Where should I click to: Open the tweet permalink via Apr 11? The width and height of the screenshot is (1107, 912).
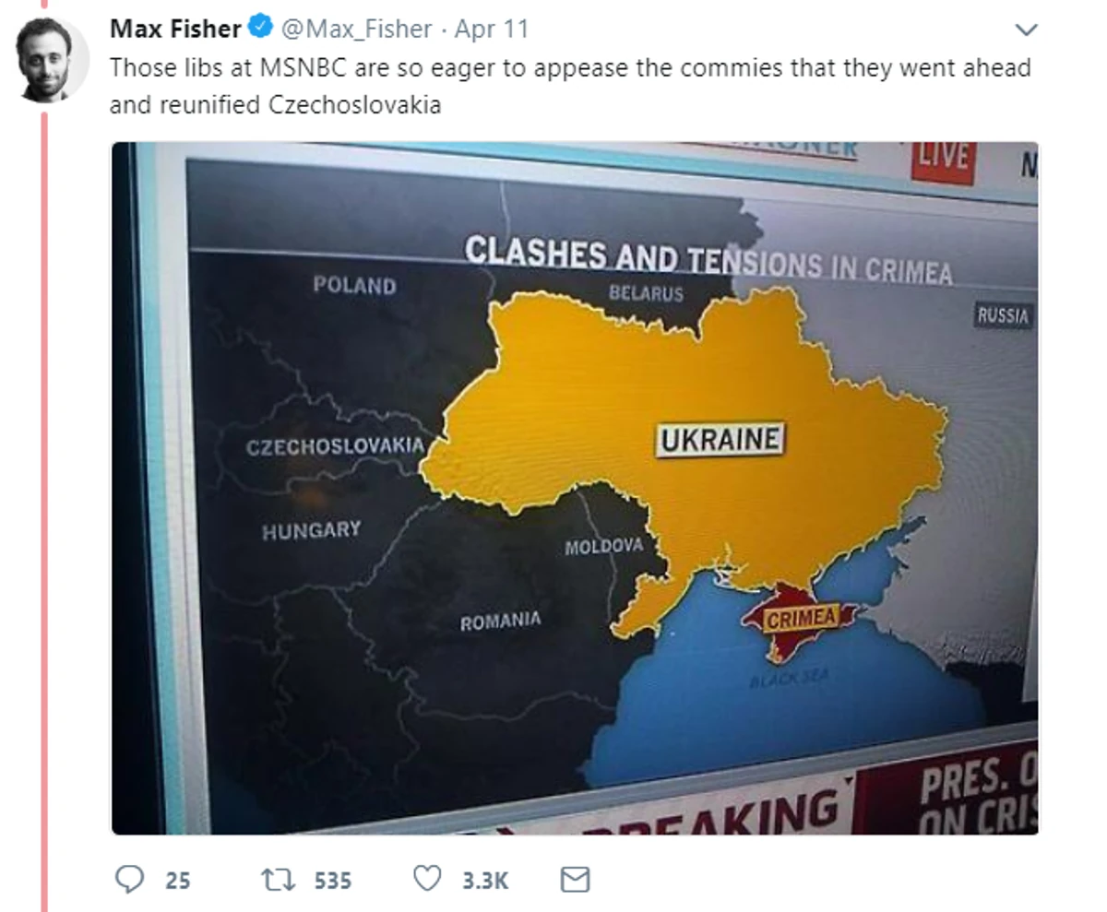(x=492, y=30)
